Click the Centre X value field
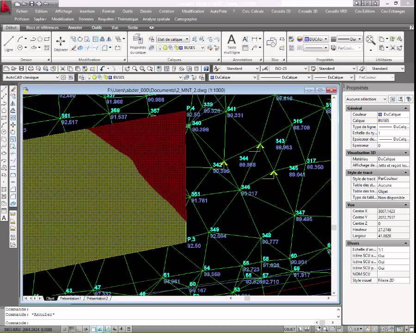 393,211
